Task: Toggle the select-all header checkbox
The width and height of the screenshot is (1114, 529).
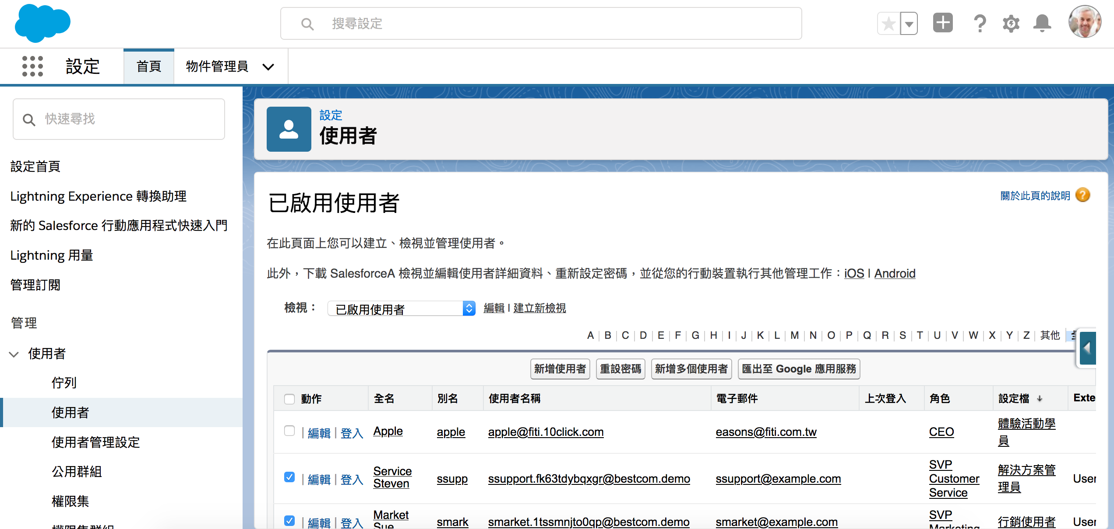Action: click(289, 399)
